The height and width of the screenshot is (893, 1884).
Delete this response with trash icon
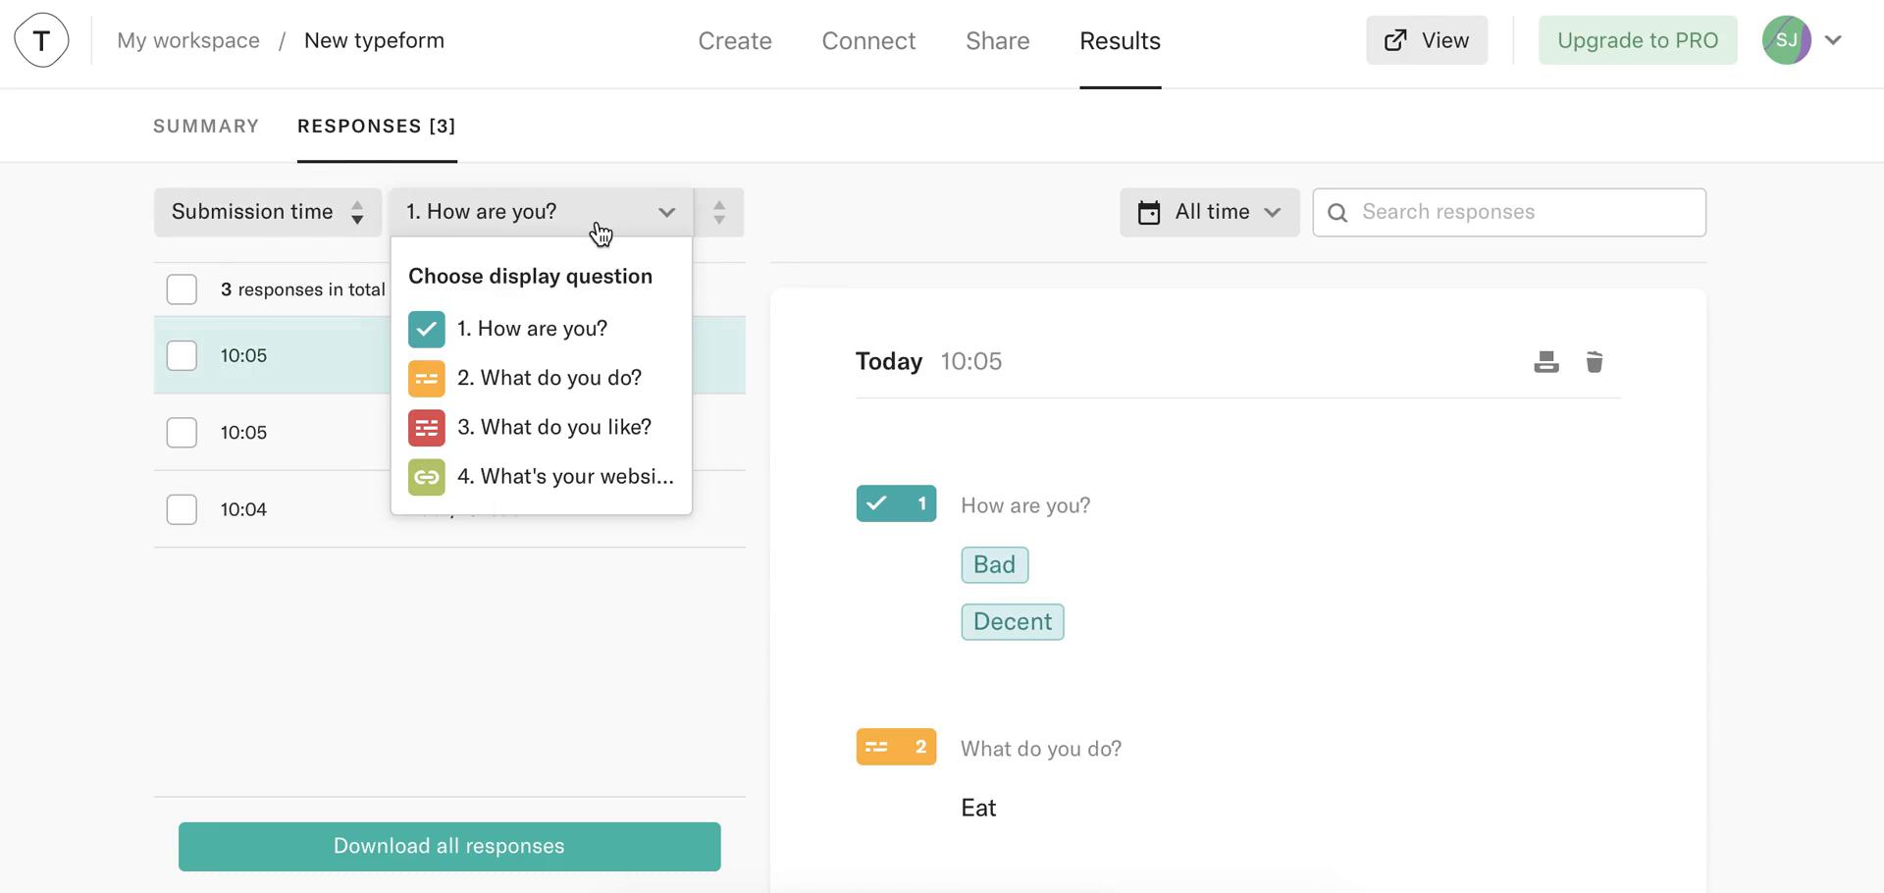pos(1595,362)
